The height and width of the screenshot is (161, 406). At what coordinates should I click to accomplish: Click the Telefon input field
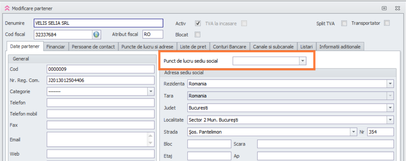100,103
